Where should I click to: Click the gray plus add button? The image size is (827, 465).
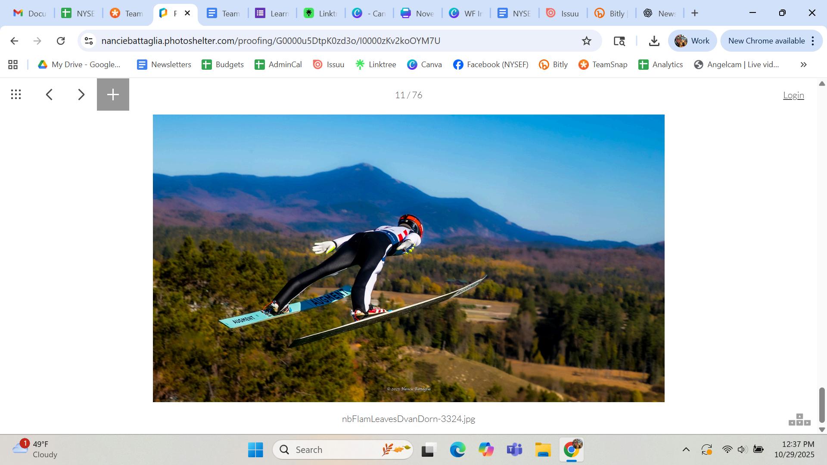click(113, 95)
